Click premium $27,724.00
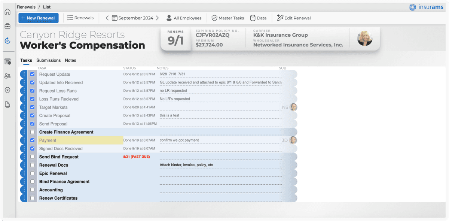This screenshot has height=221, width=449. click(209, 45)
